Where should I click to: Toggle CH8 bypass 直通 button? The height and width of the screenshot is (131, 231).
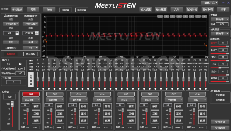click(203, 120)
